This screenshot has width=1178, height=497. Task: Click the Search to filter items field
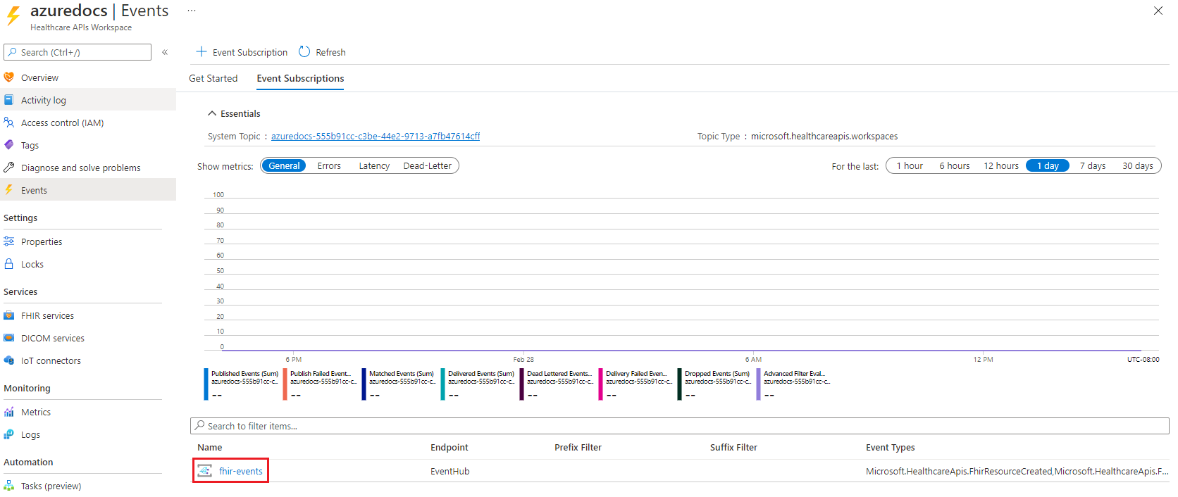pos(679,426)
